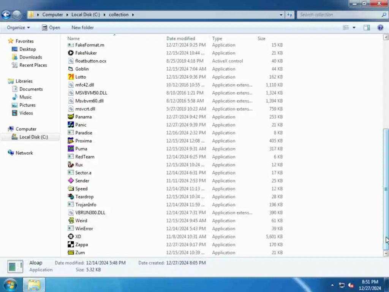
Task: Select the mfc42.dll file icon
Action: tap(71, 85)
